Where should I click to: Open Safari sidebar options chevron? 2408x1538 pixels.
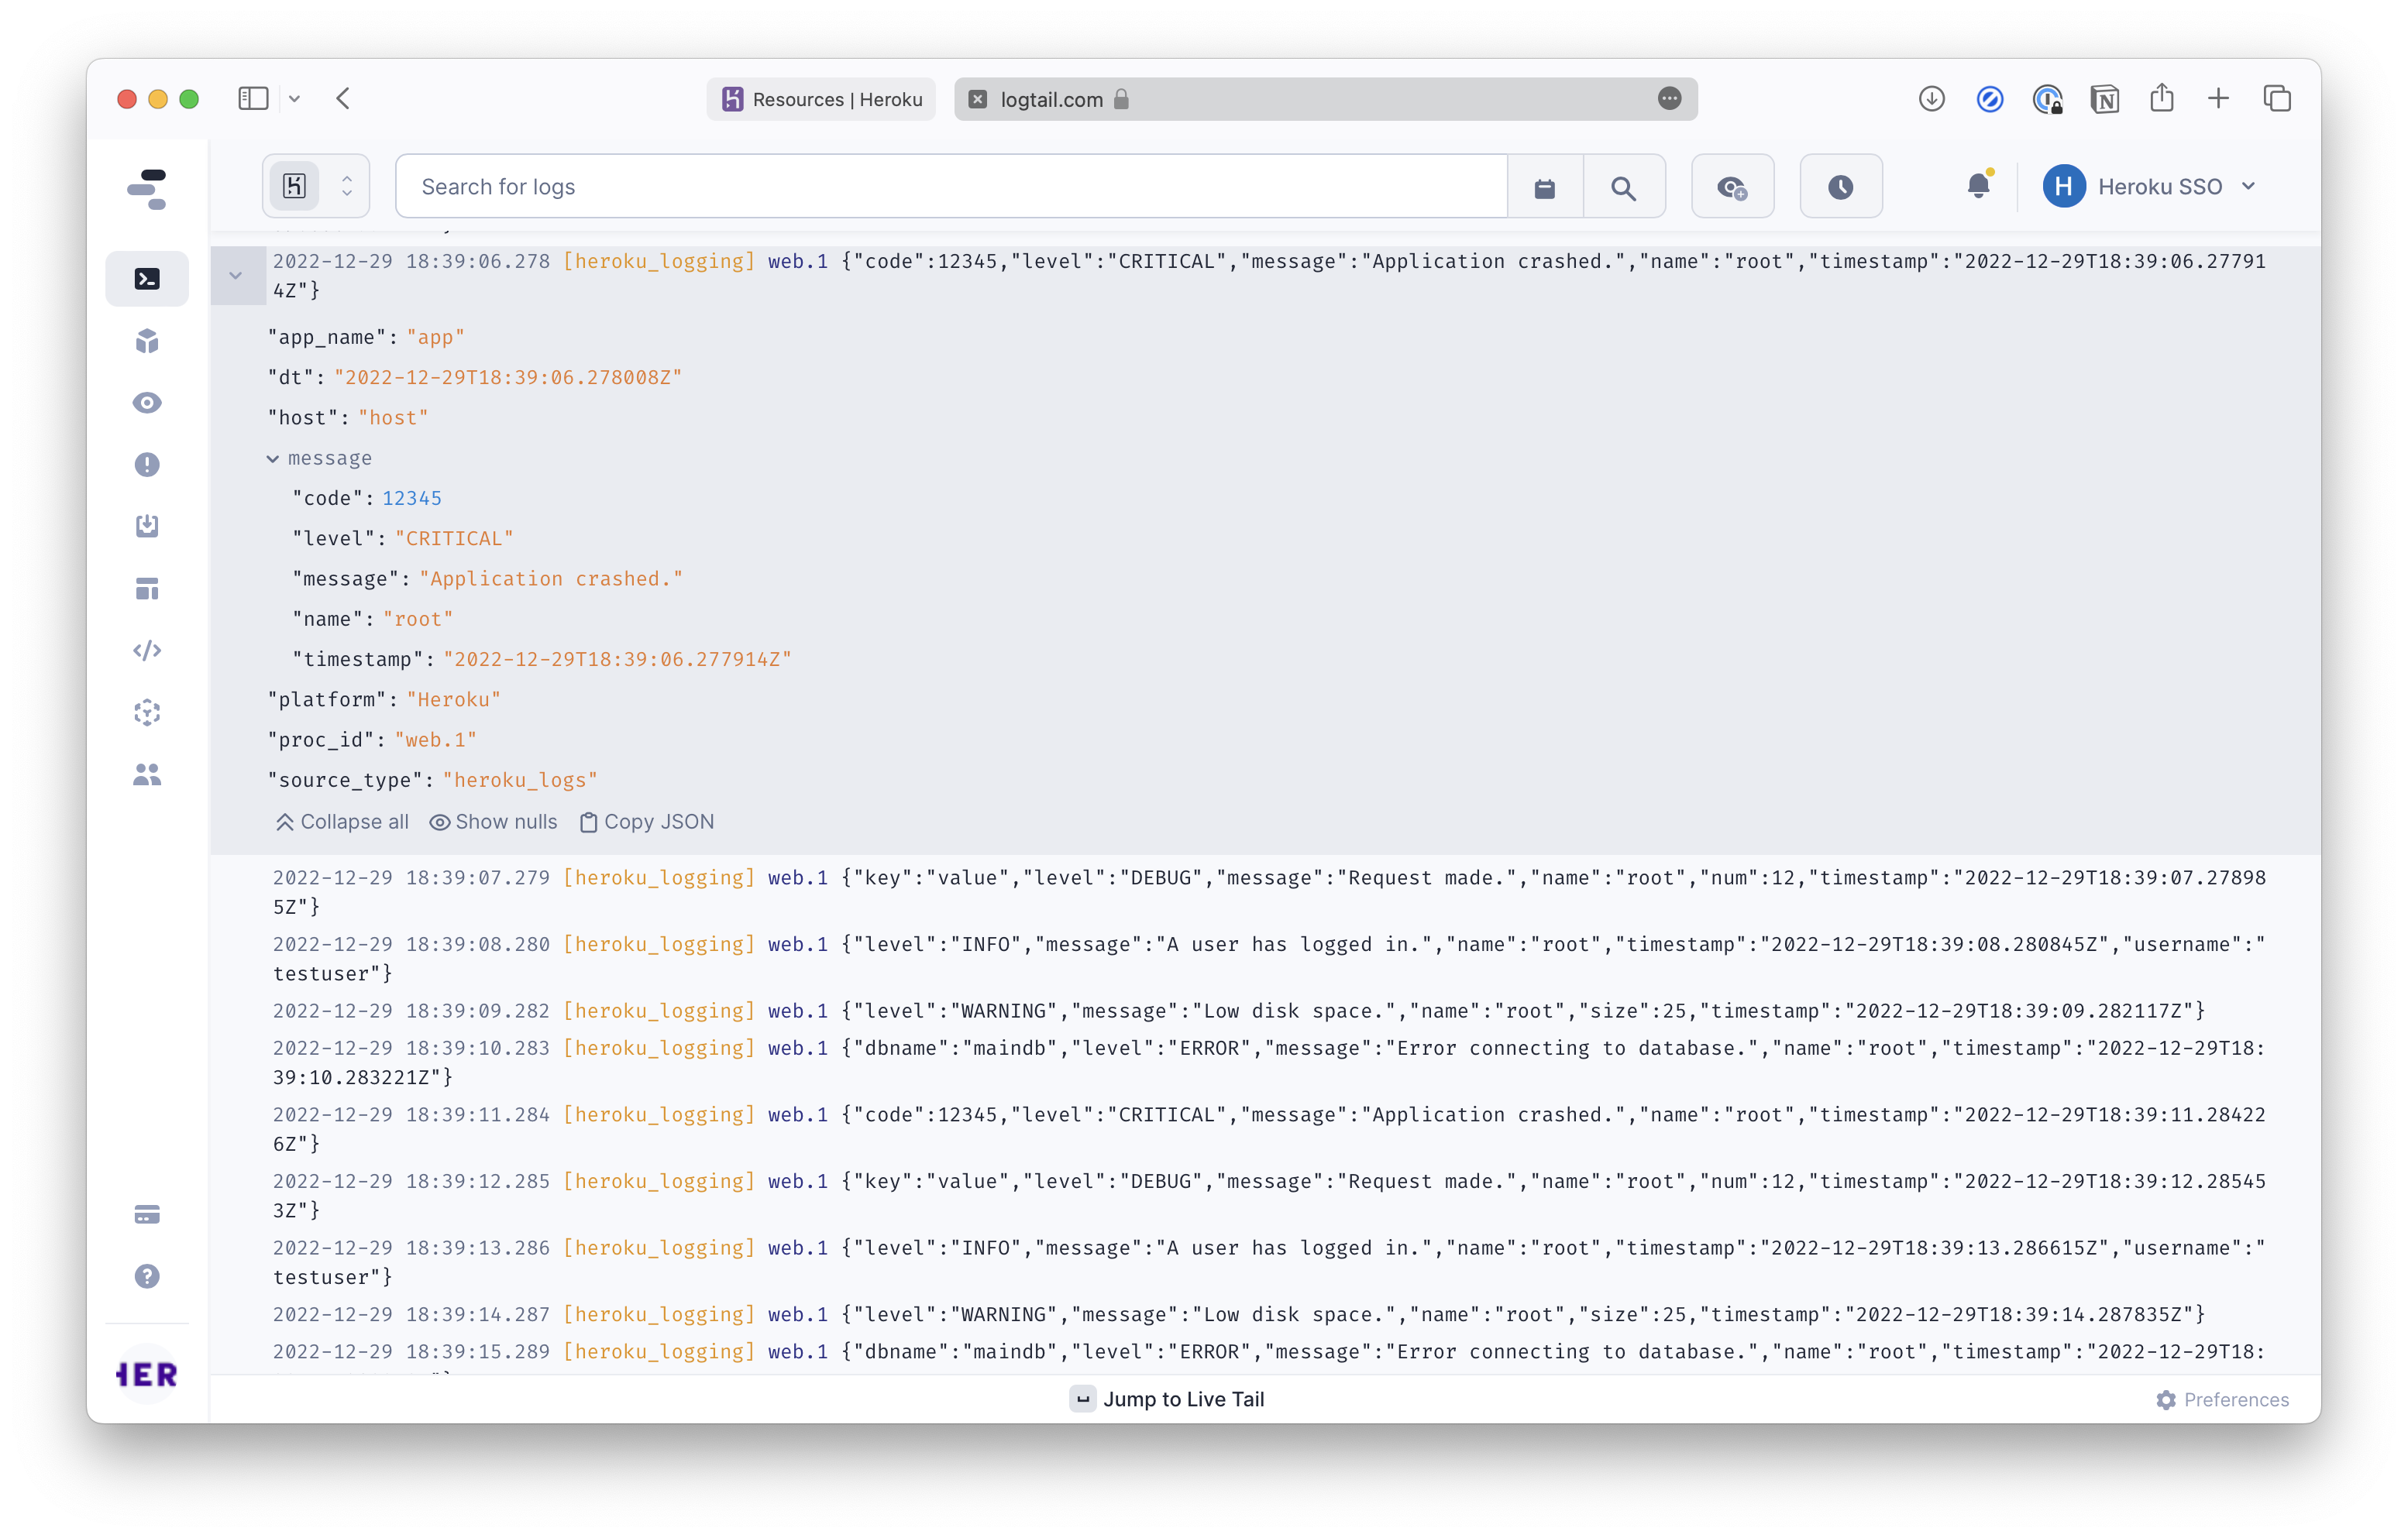pos(294,98)
